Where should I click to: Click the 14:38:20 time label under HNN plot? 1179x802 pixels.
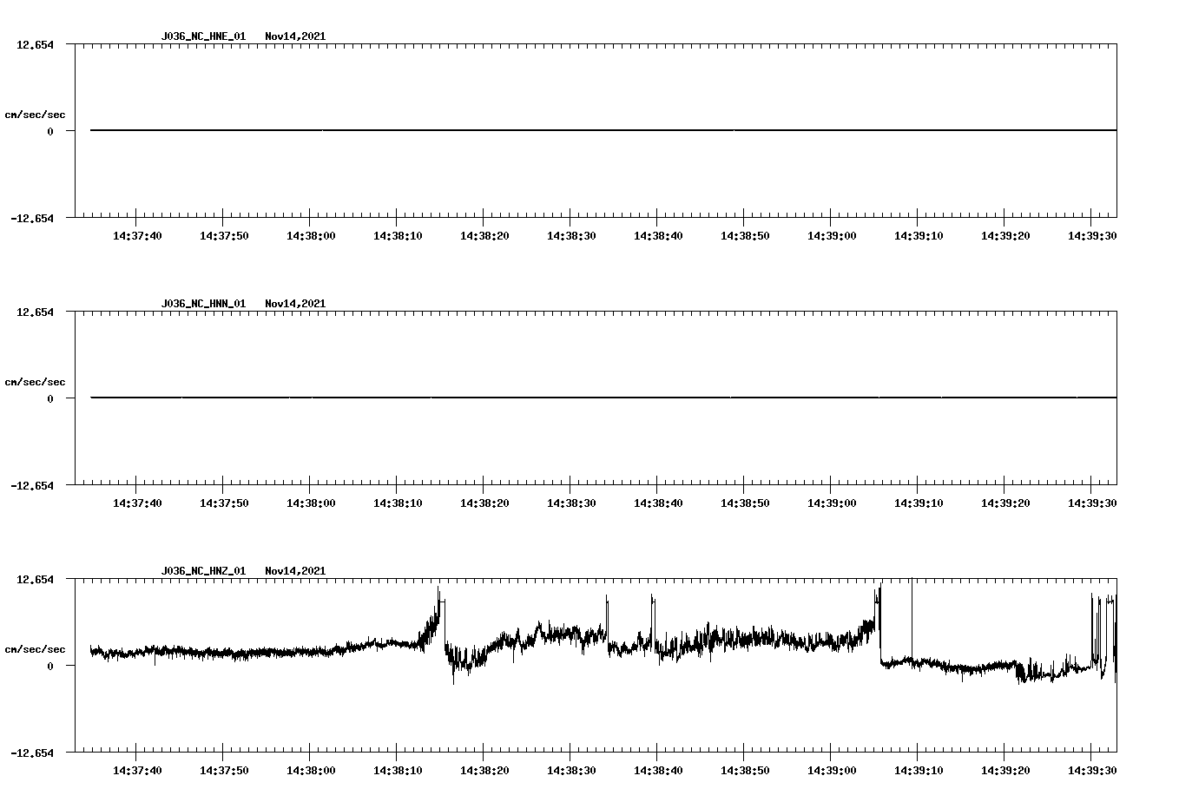[484, 503]
